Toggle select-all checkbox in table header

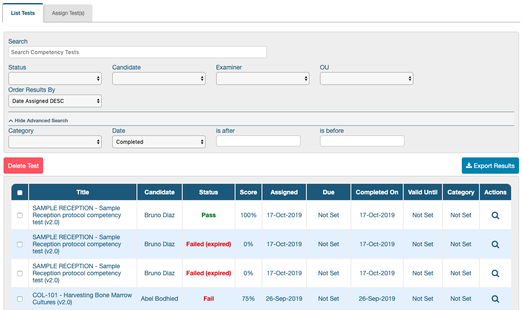[20, 193]
